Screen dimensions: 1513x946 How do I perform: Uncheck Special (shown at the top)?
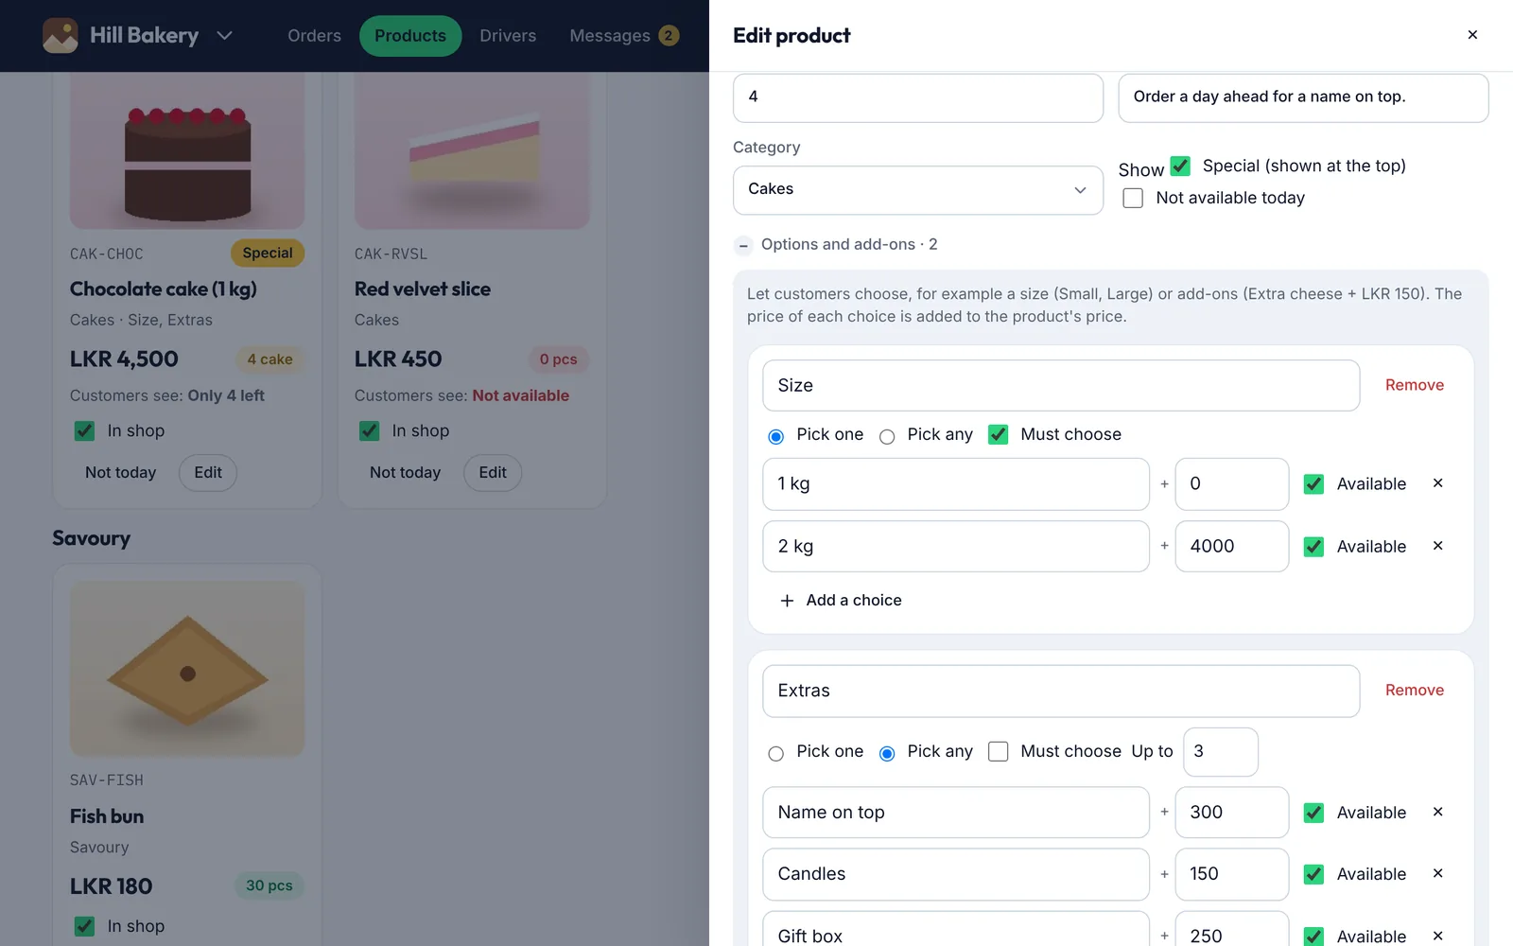[1180, 166]
